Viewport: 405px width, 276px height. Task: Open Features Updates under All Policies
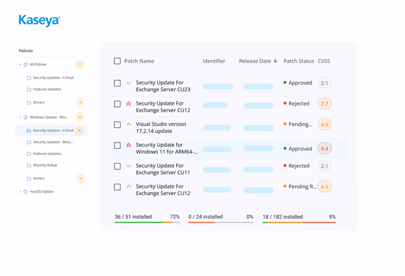[x=47, y=89]
